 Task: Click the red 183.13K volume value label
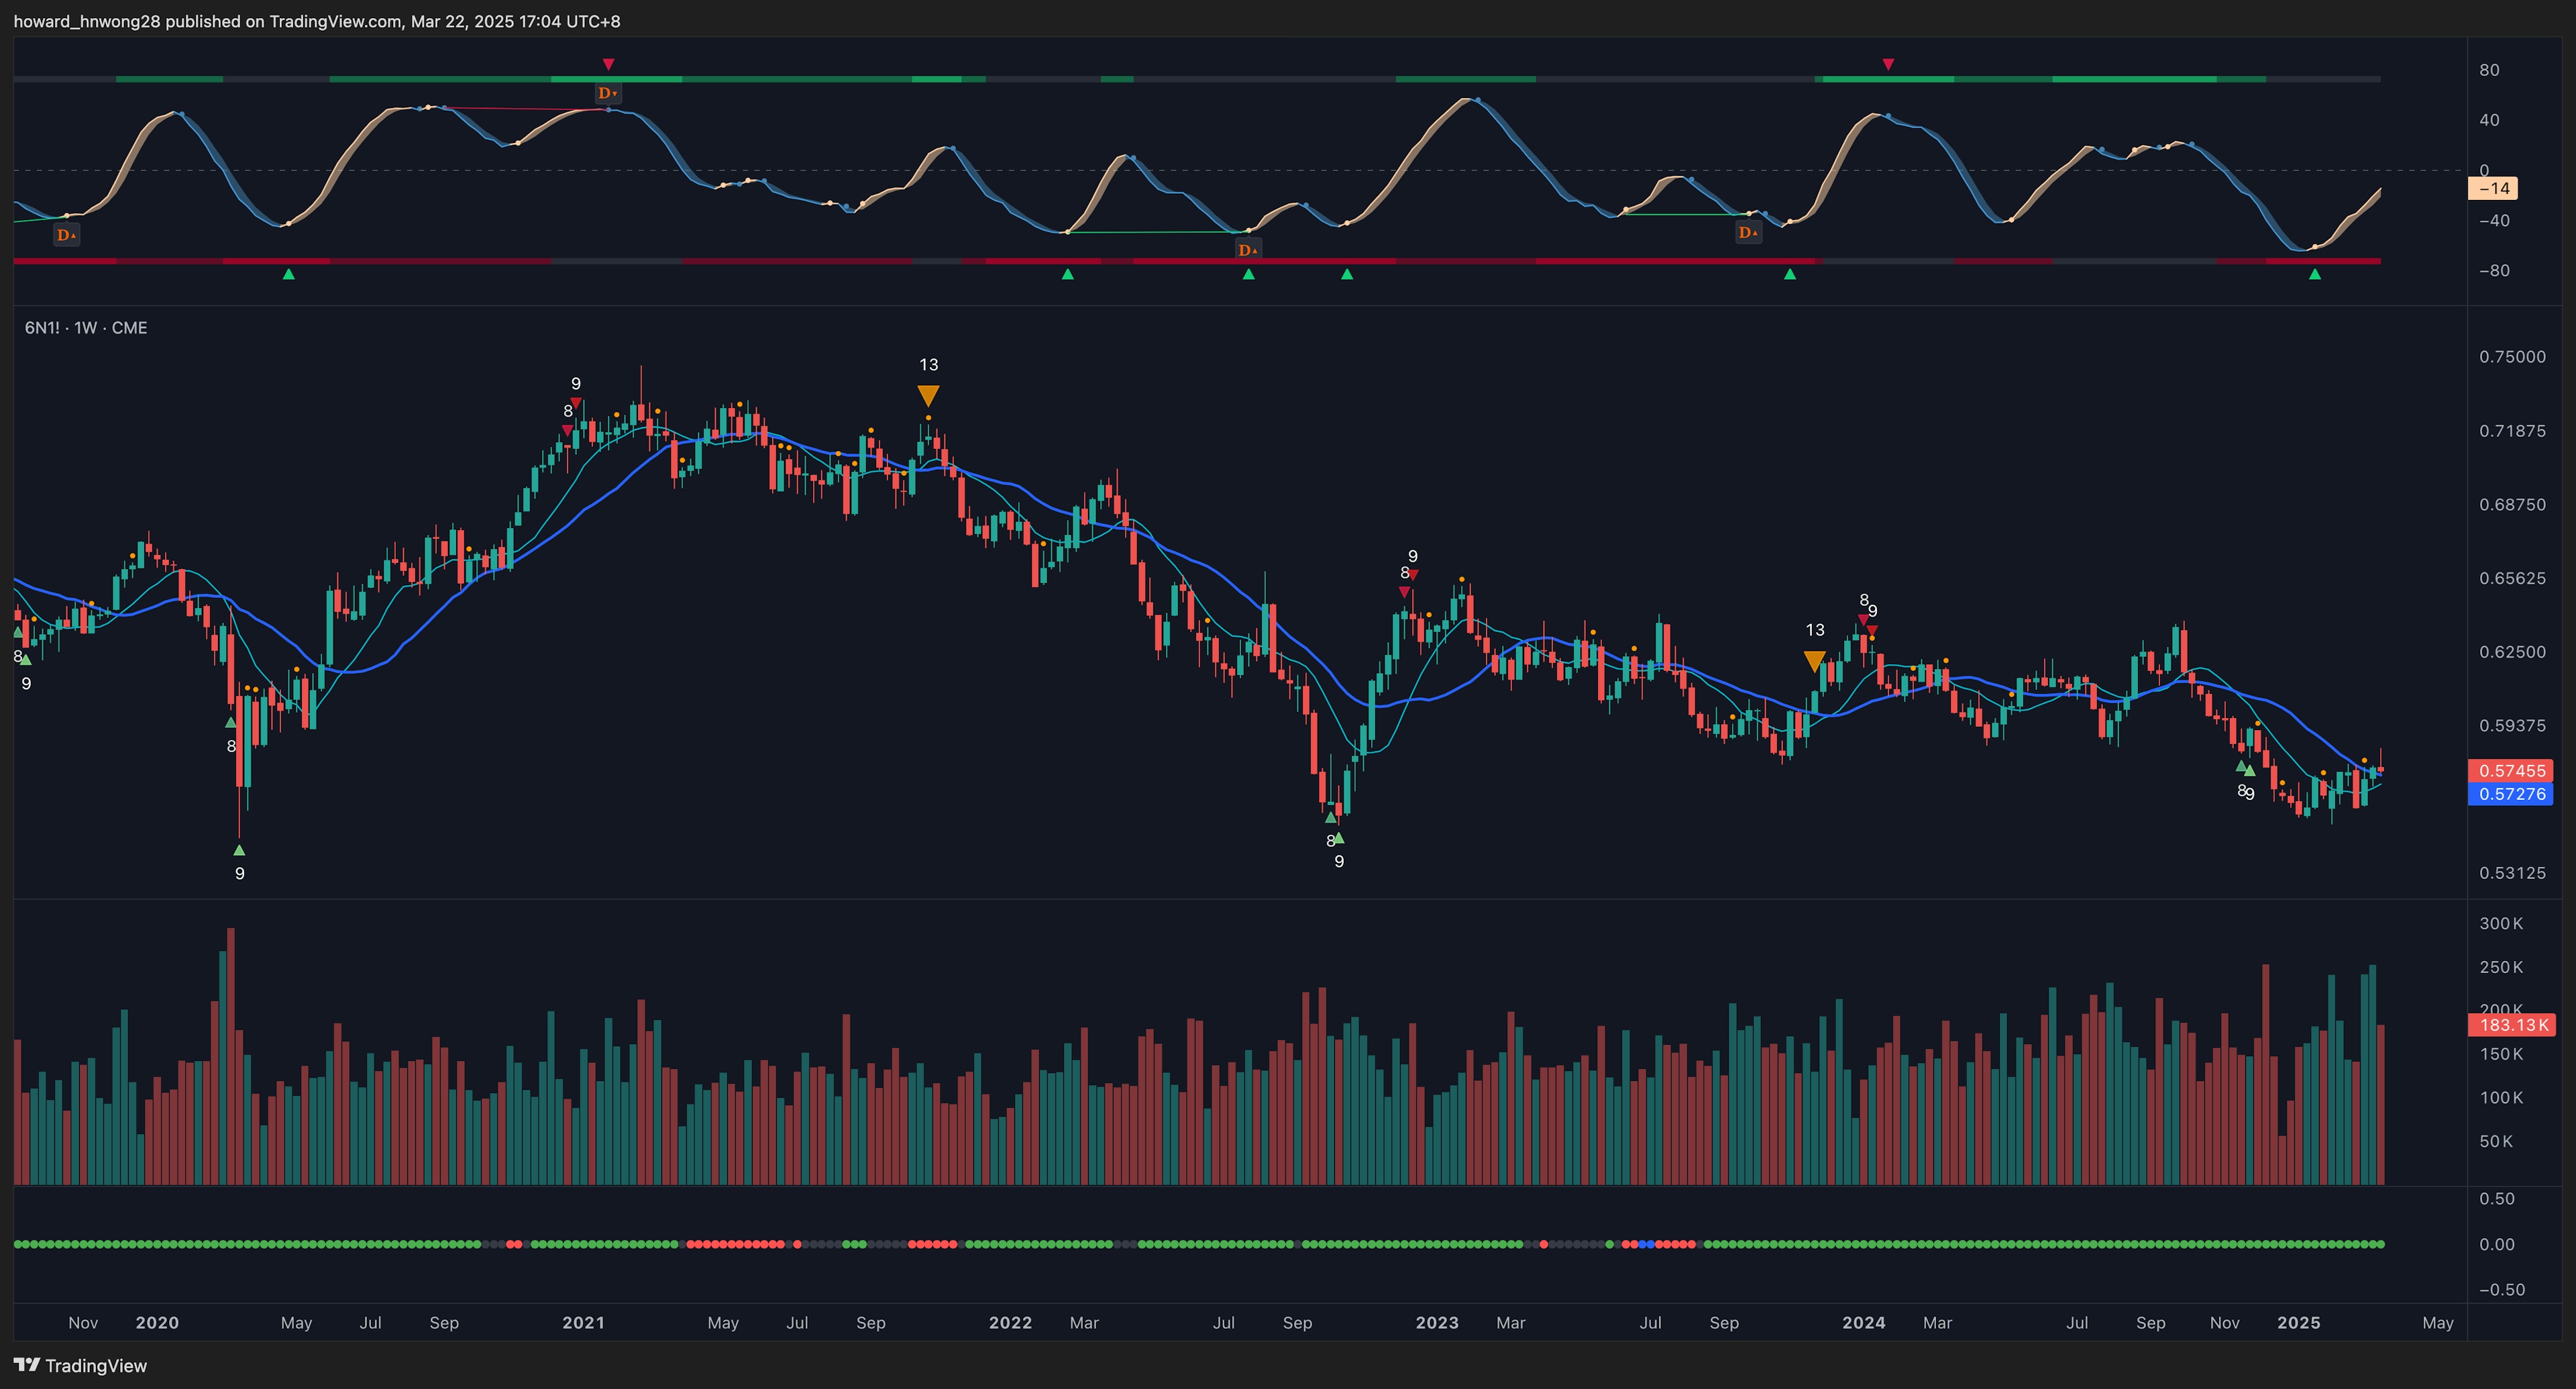pos(2511,1025)
